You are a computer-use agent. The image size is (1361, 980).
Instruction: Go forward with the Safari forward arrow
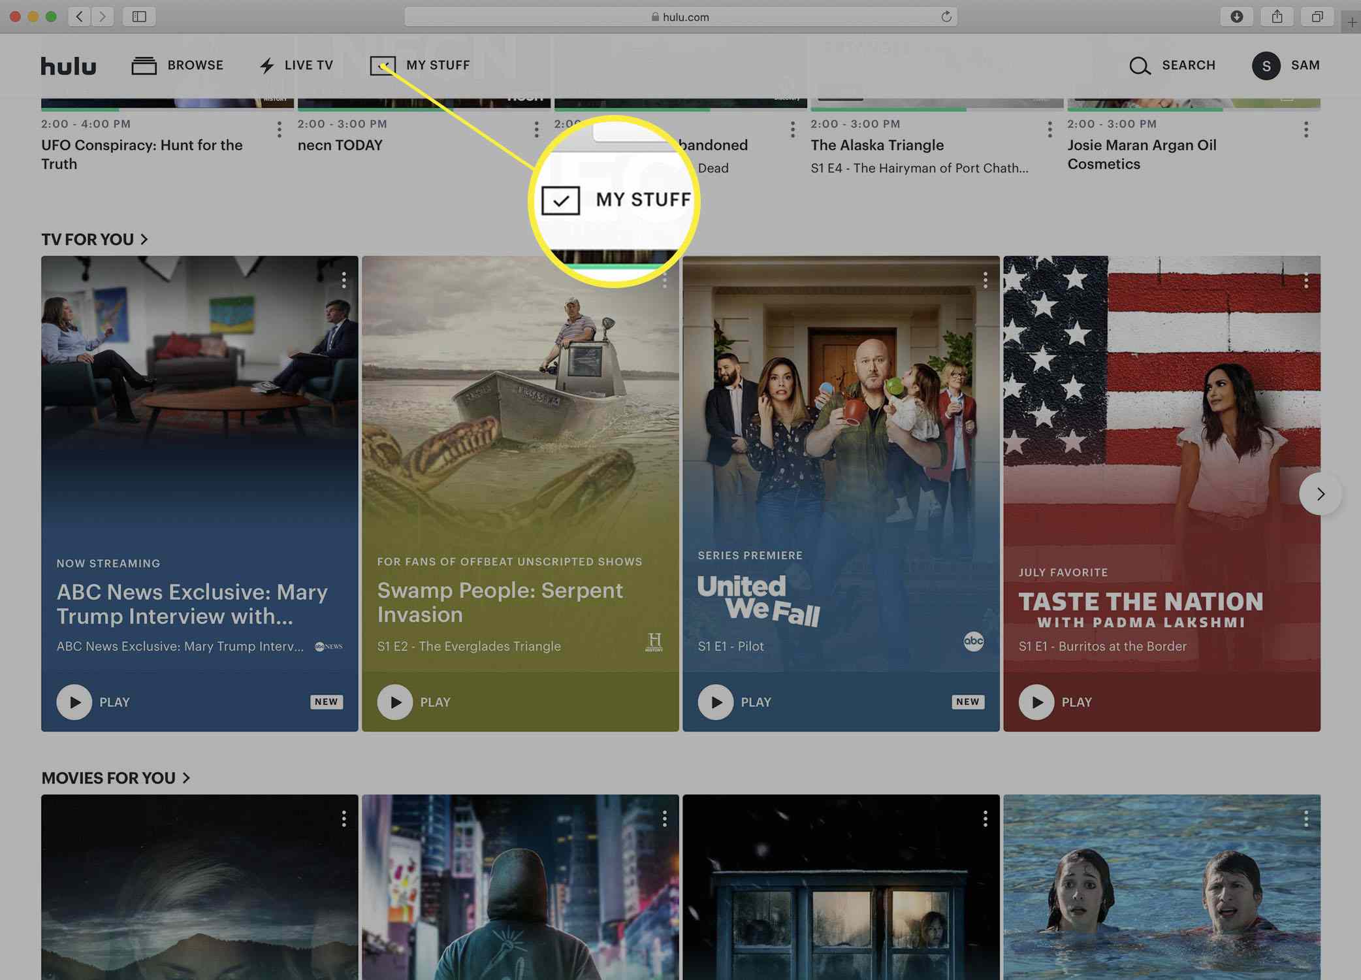point(103,16)
